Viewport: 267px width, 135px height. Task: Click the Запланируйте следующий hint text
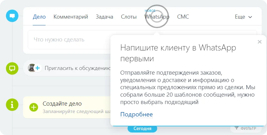(x=76, y=111)
